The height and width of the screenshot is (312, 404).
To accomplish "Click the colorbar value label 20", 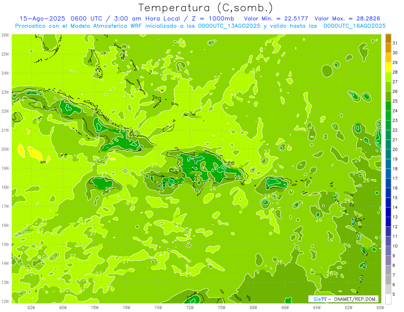I will [395, 149].
